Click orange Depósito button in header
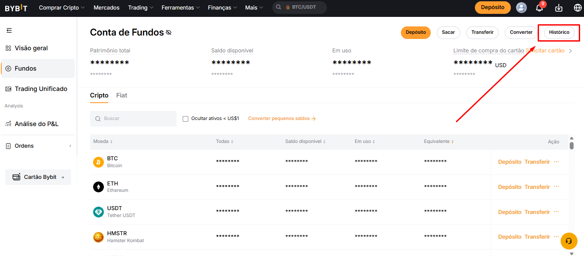The width and height of the screenshot is (584, 256). [x=493, y=7]
